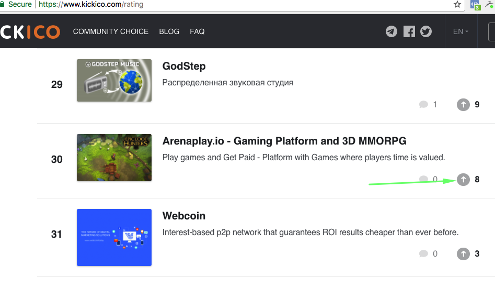Open the Community Choice menu item
This screenshot has height=288, width=495.
111,31
